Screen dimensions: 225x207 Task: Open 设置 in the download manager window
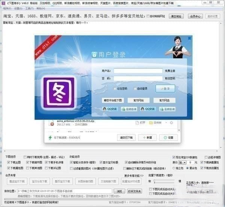tap(168, 137)
